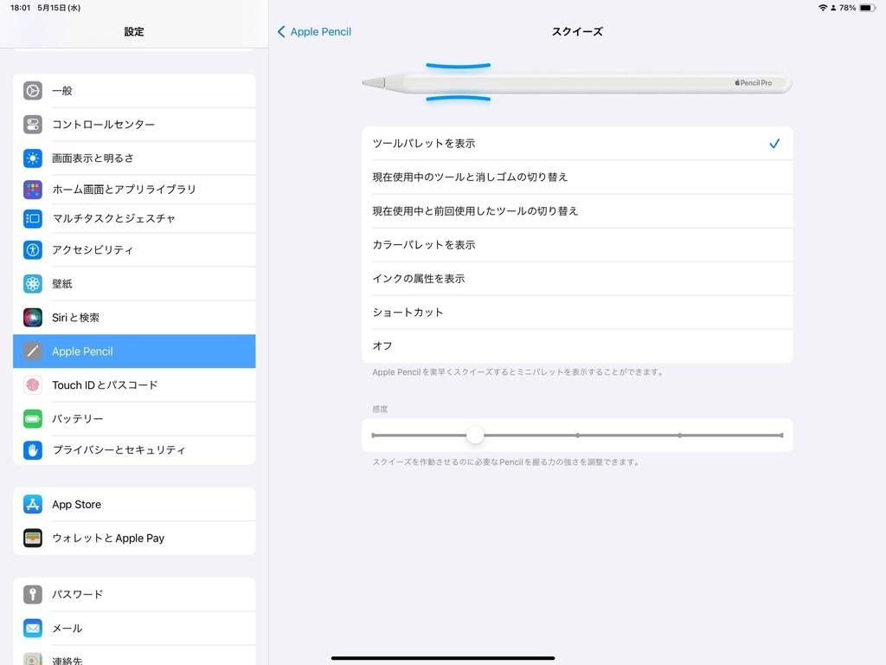The image size is (886, 665).
Task: Select 現在使用中と前回使用したツールの切り替え option
Action: (577, 211)
